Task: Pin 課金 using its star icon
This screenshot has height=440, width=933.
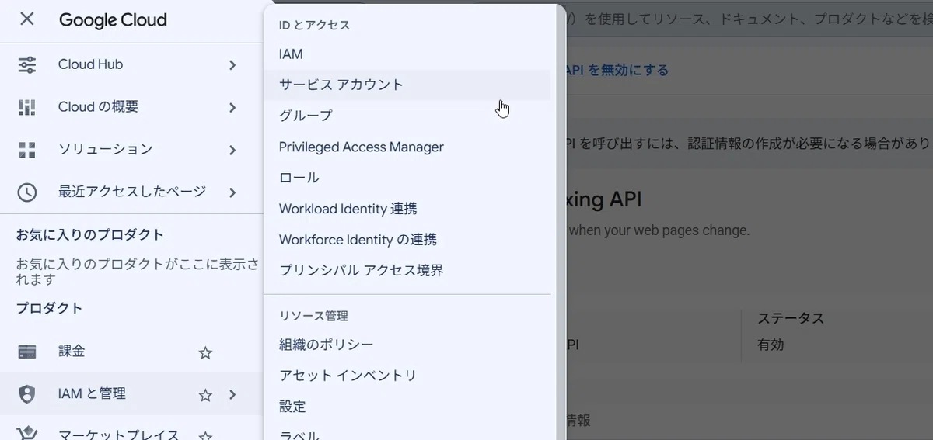Action: (x=205, y=353)
